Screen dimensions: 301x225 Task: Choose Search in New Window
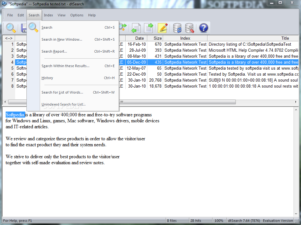[78, 39]
